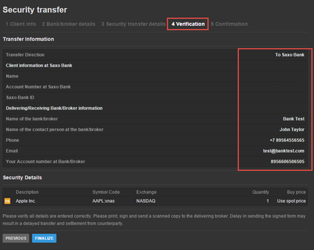Viewport: 314px width, 250px height.
Task: Click the Quantity column header
Action: tap(260, 192)
